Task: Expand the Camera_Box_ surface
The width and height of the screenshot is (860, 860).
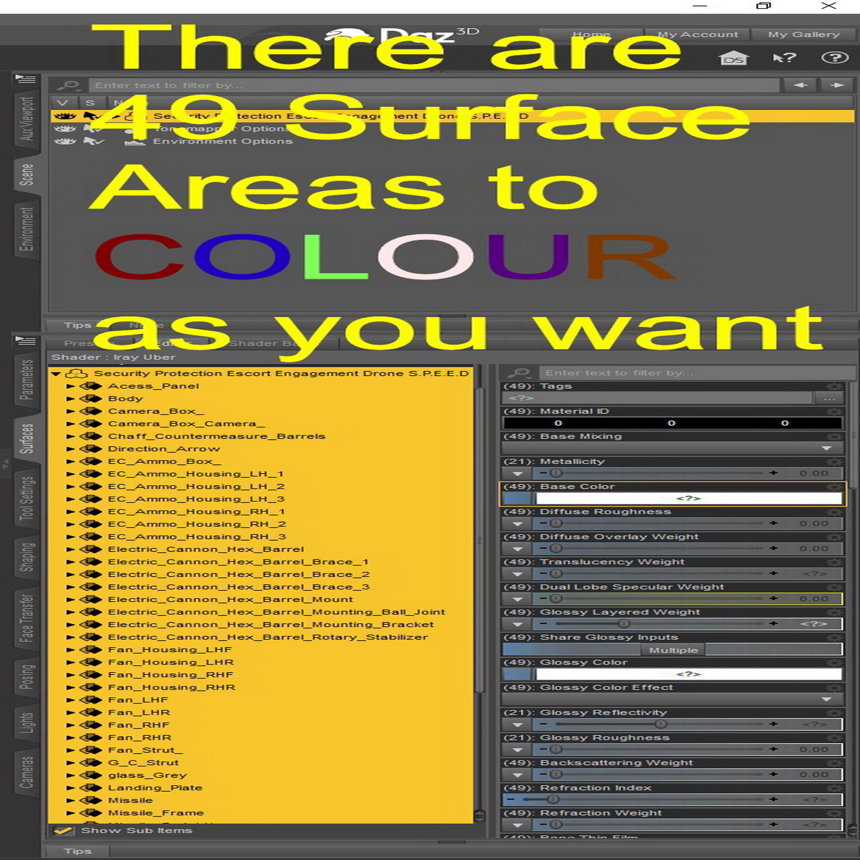Action: pyautogui.click(x=70, y=411)
